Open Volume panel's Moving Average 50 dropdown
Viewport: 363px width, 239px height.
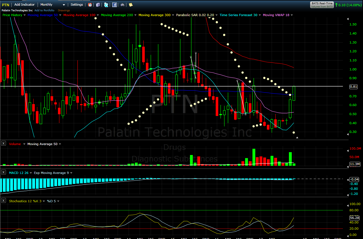[x=60, y=144]
